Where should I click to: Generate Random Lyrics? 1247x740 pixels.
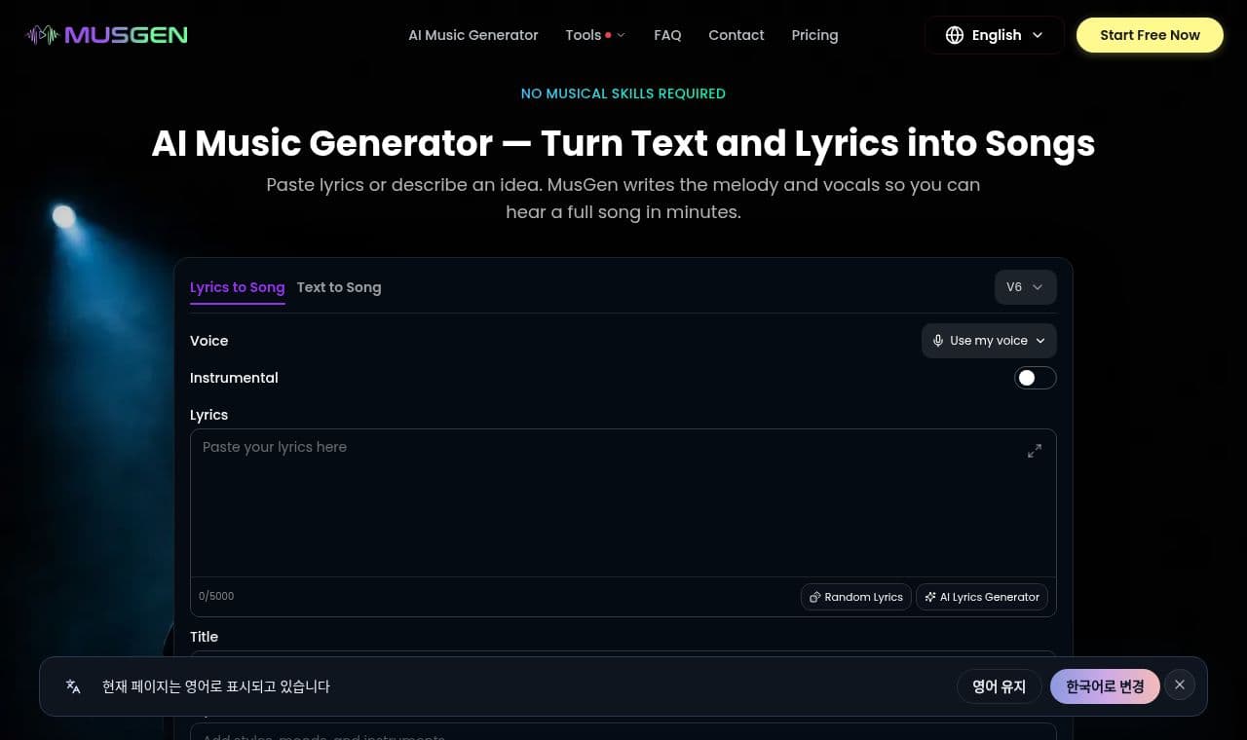tap(856, 597)
